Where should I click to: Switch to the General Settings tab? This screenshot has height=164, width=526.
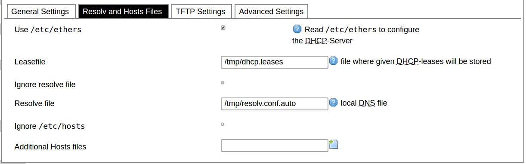(40, 11)
